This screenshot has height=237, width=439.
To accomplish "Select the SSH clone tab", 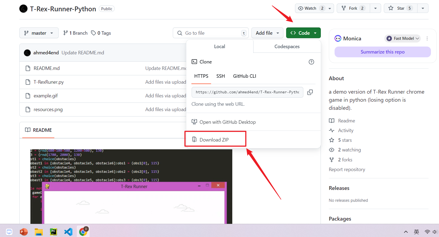I will pos(221,76).
